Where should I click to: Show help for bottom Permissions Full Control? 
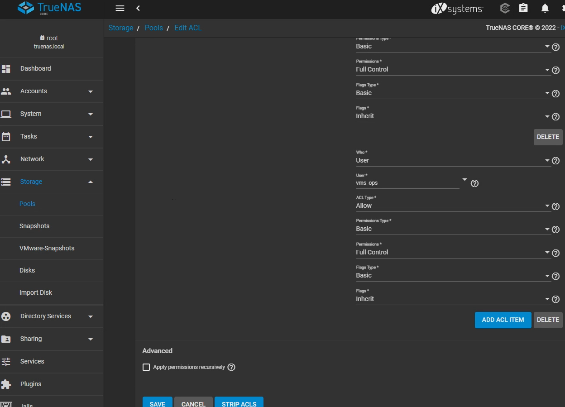[556, 253]
